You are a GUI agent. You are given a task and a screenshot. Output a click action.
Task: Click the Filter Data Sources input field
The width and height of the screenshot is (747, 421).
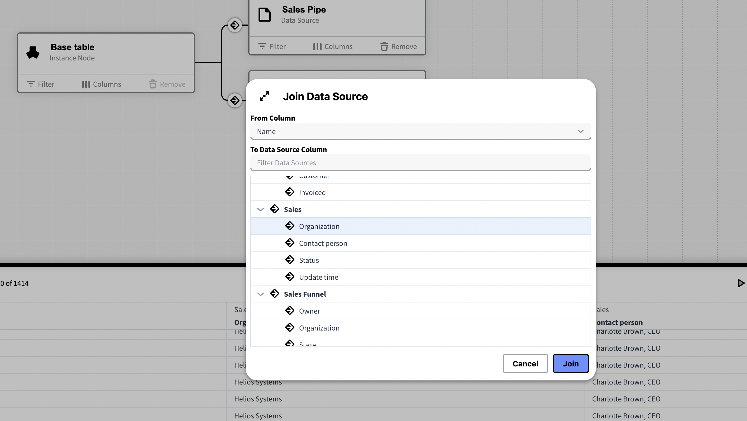(420, 163)
